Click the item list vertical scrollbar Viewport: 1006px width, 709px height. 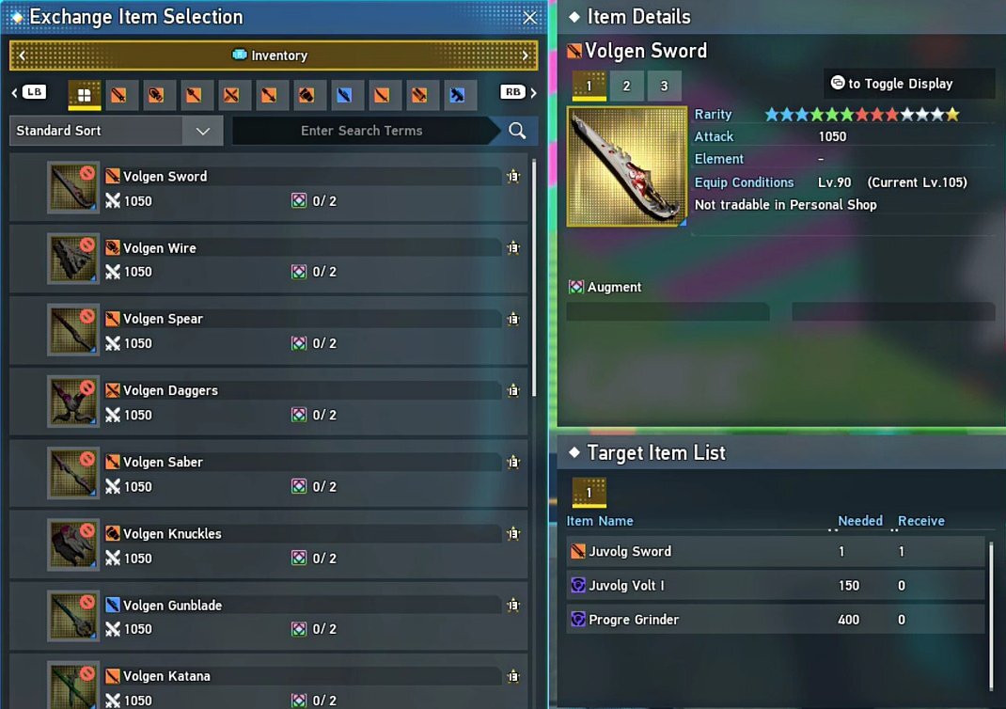pos(534,277)
